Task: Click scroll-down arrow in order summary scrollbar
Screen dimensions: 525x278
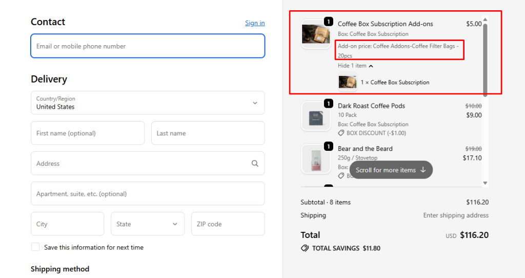Action: [x=485, y=183]
